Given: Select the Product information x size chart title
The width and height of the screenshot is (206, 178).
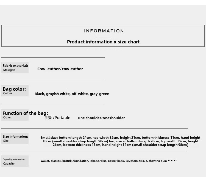Looking at the screenshot, I should coord(103,42).
